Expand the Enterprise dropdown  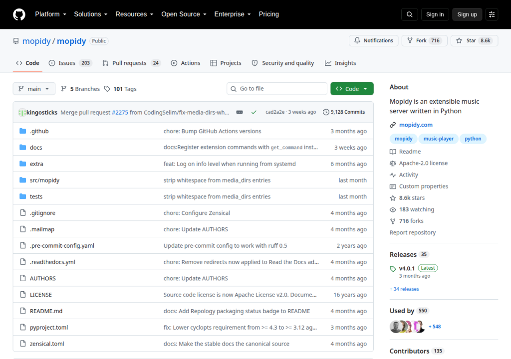pos(233,14)
